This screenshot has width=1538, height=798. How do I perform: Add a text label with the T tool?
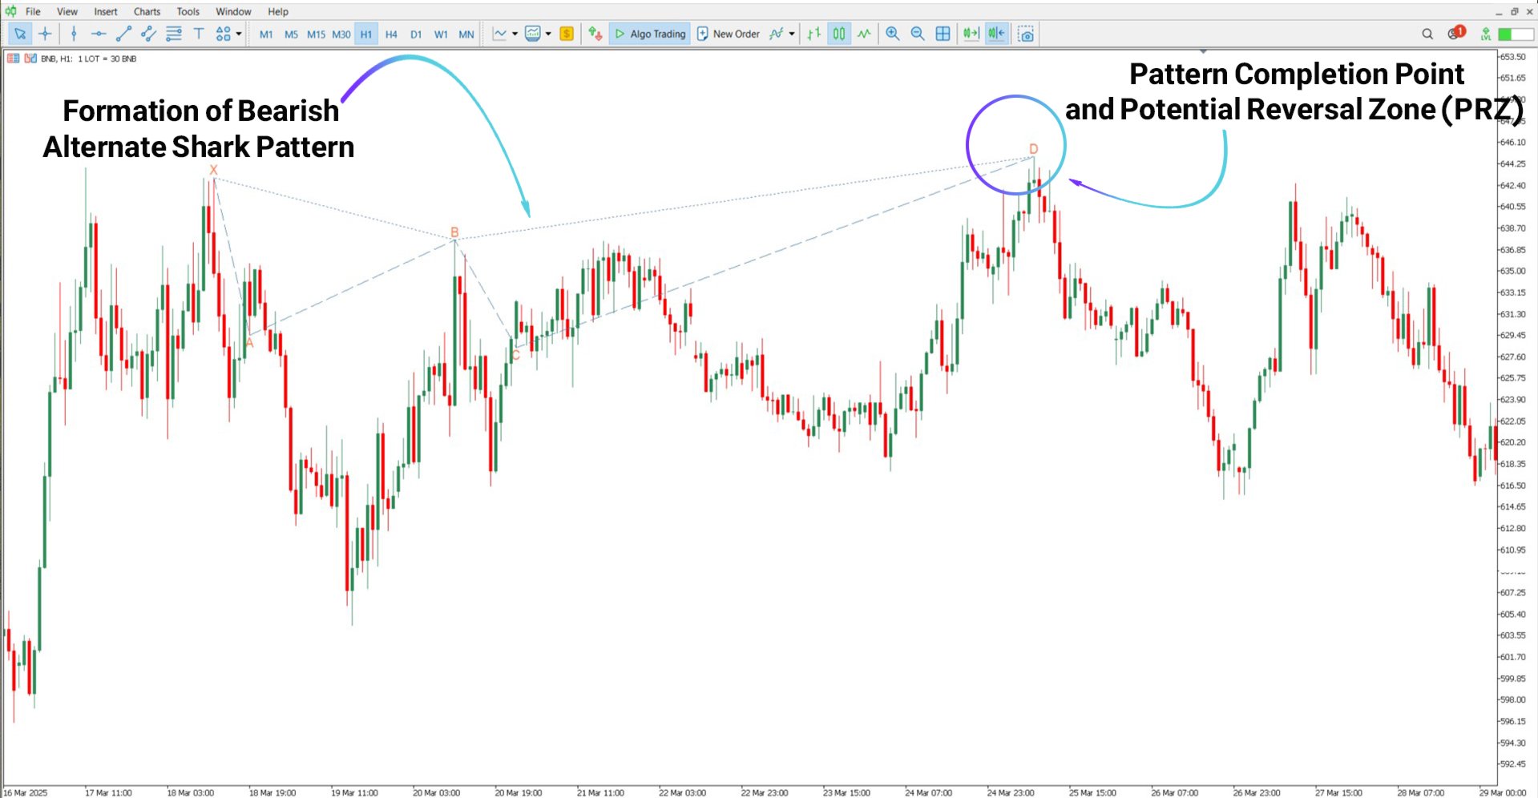coord(199,34)
